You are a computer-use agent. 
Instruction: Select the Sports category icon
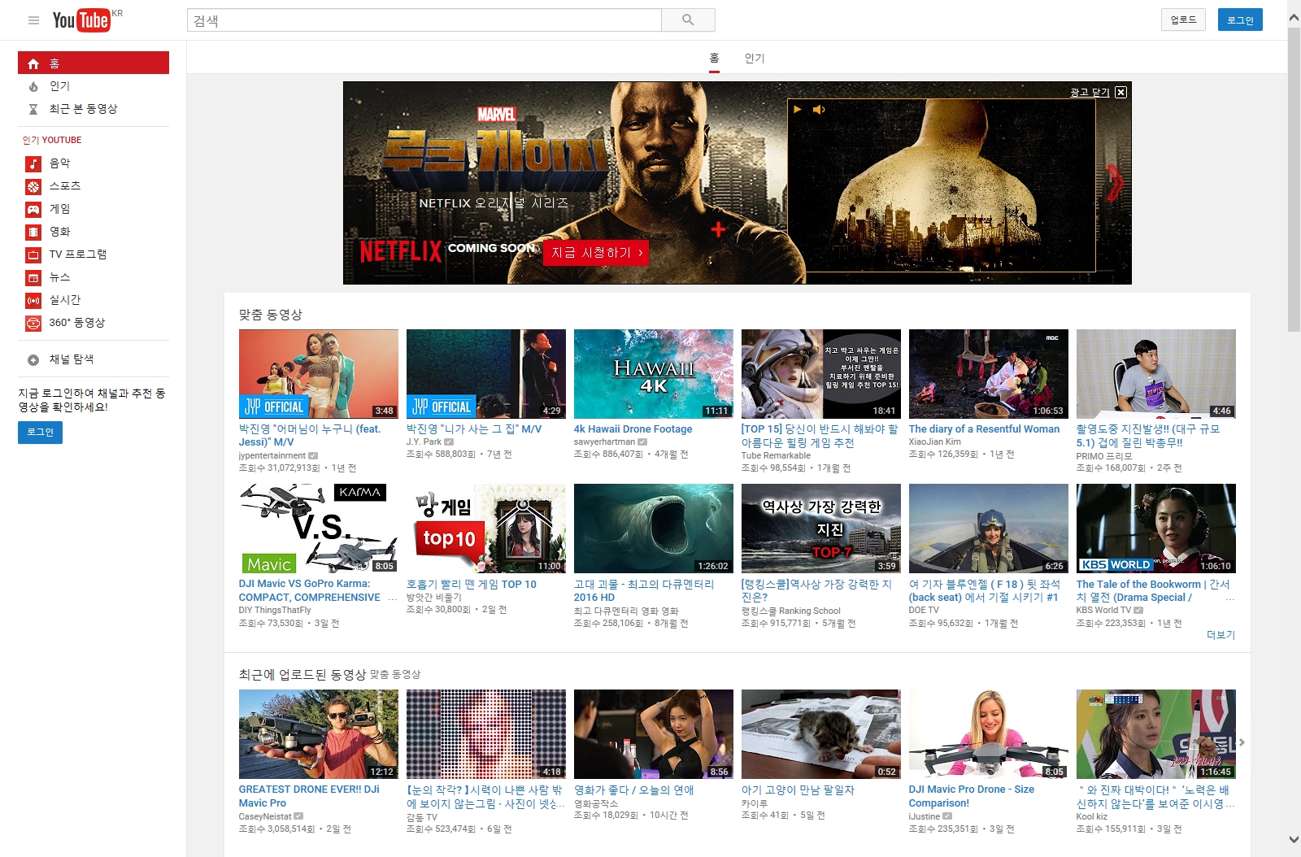[x=33, y=186]
